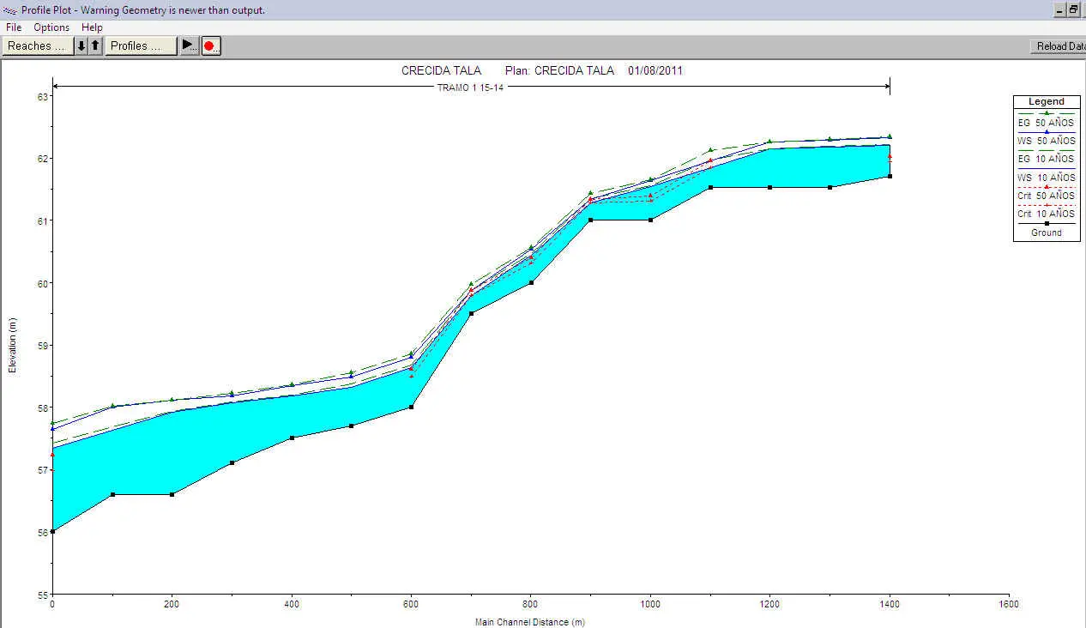Viewport: 1086px width, 628px height.
Task: Click the 'Main Channel Distance (m)' axis label
Action: tap(530, 622)
